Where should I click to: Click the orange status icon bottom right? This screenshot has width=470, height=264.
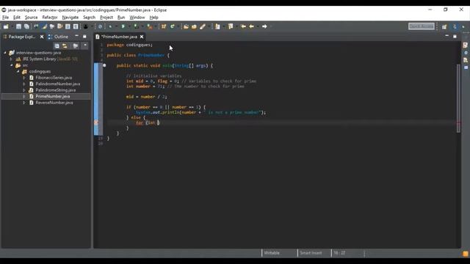(465, 254)
